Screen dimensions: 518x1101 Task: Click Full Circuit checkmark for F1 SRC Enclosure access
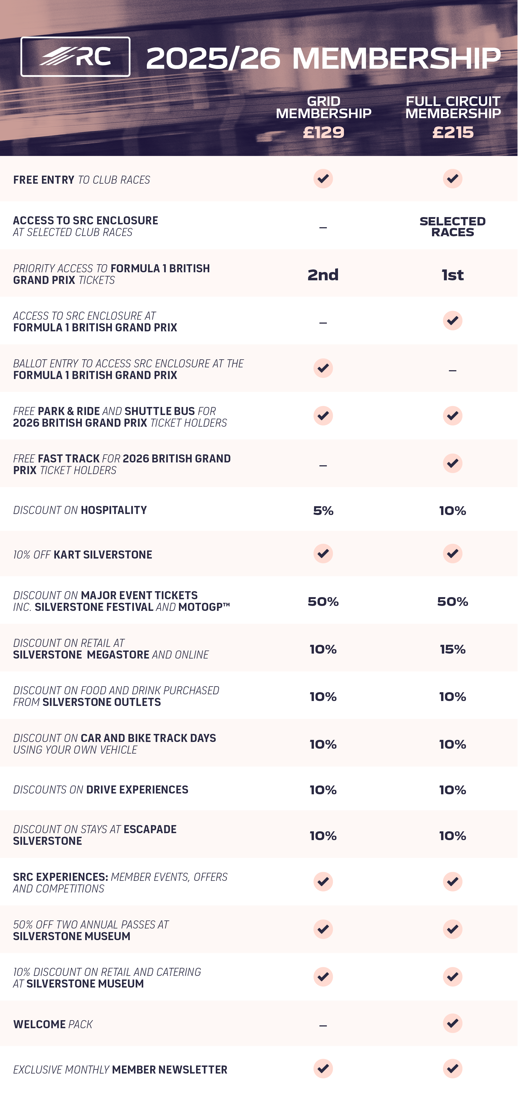click(452, 320)
